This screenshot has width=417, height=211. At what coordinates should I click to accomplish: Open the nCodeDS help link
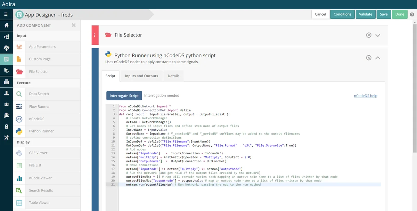click(x=366, y=96)
